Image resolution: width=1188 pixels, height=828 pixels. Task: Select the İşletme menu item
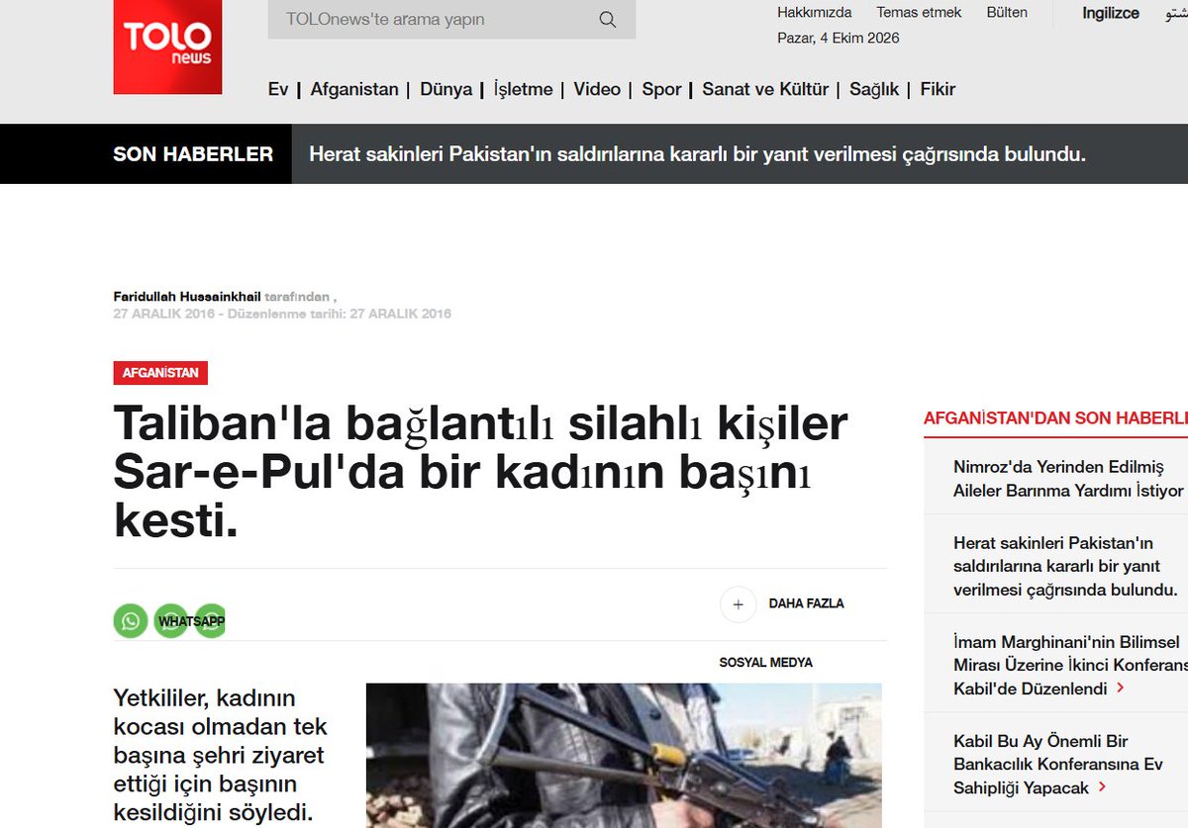(523, 89)
